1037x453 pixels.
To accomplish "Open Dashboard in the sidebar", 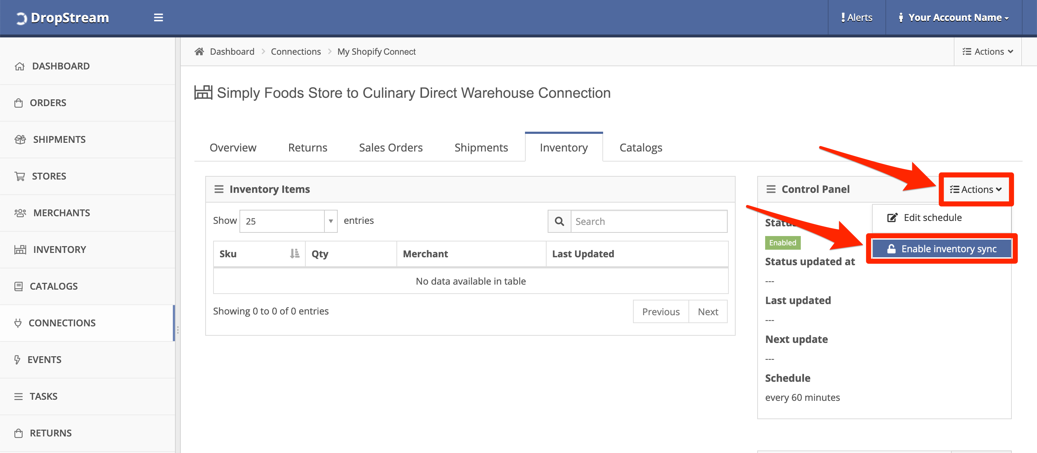I will click(x=87, y=66).
